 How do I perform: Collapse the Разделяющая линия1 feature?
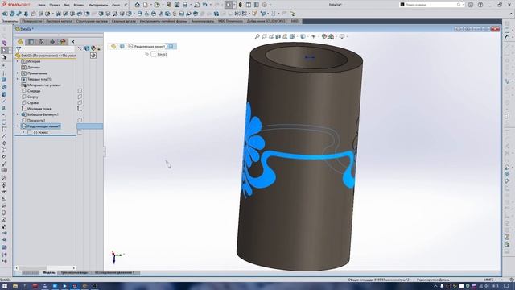click(x=18, y=126)
